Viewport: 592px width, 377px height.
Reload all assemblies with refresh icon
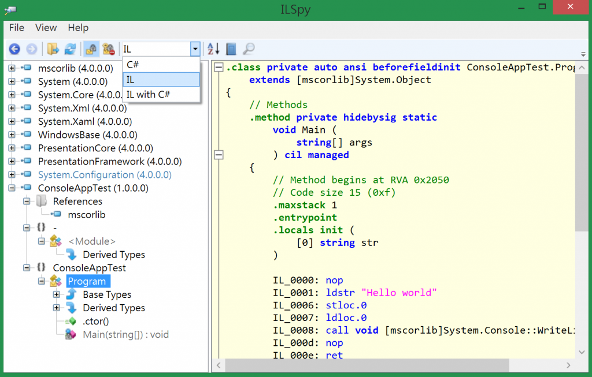70,49
